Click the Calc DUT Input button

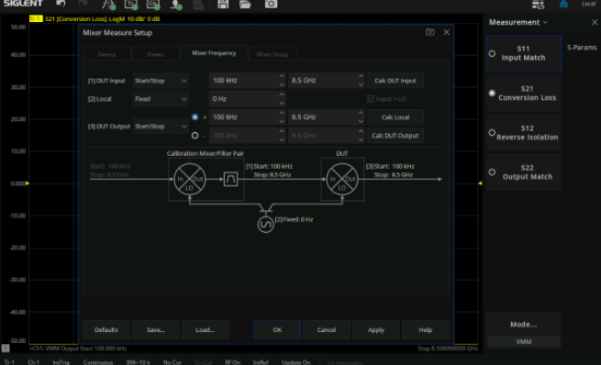pos(395,81)
